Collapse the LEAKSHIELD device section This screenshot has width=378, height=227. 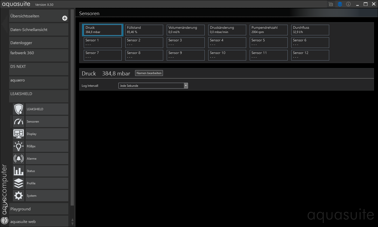(x=39, y=96)
